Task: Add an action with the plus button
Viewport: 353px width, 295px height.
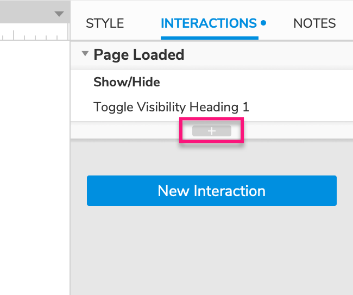Action: point(212,131)
